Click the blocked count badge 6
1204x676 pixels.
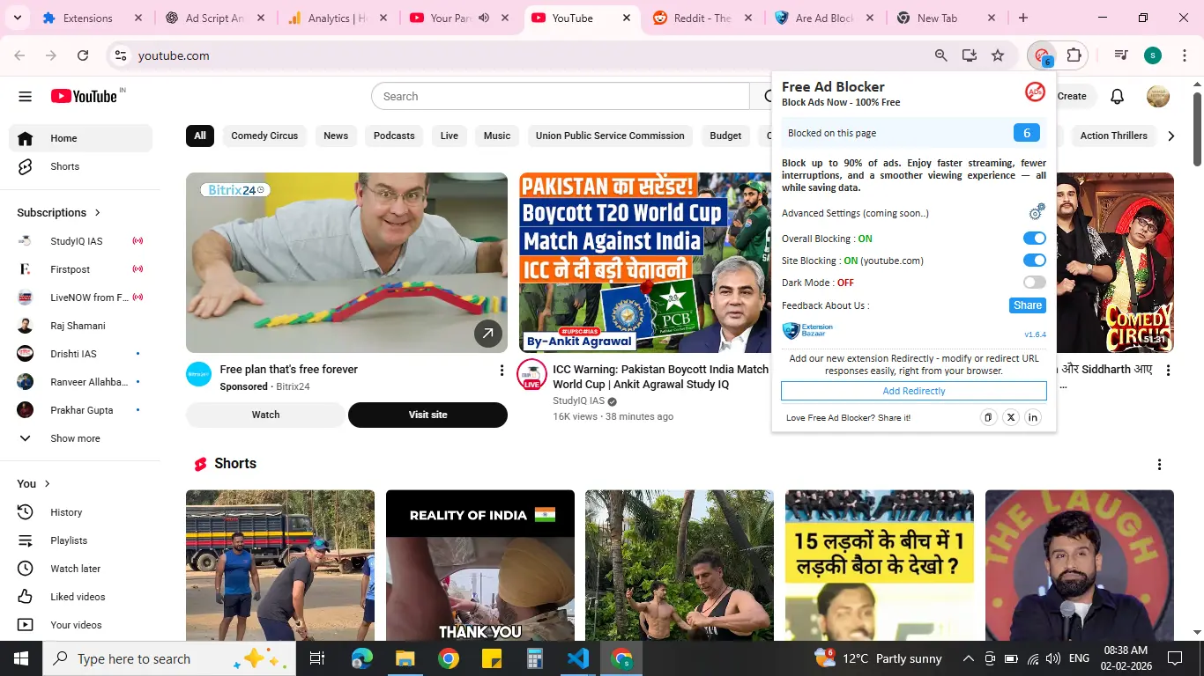coord(1026,133)
